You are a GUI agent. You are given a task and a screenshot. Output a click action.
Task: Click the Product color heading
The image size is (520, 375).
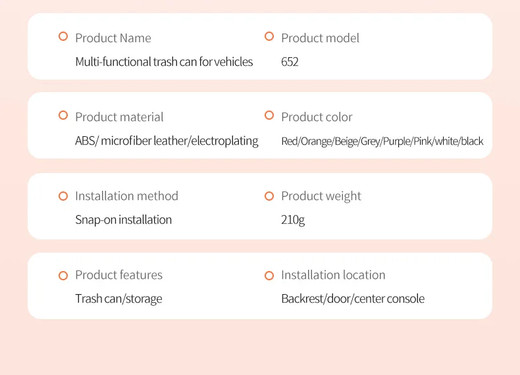[x=317, y=117]
